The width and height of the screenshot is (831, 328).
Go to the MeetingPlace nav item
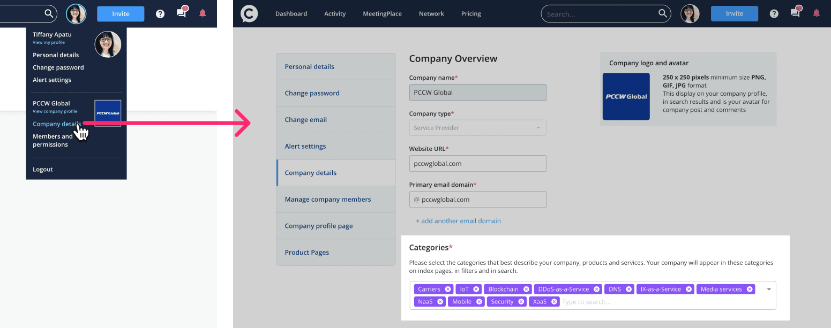point(382,14)
